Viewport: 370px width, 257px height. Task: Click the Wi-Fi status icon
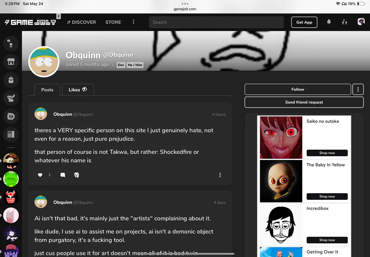[x=338, y=4]
